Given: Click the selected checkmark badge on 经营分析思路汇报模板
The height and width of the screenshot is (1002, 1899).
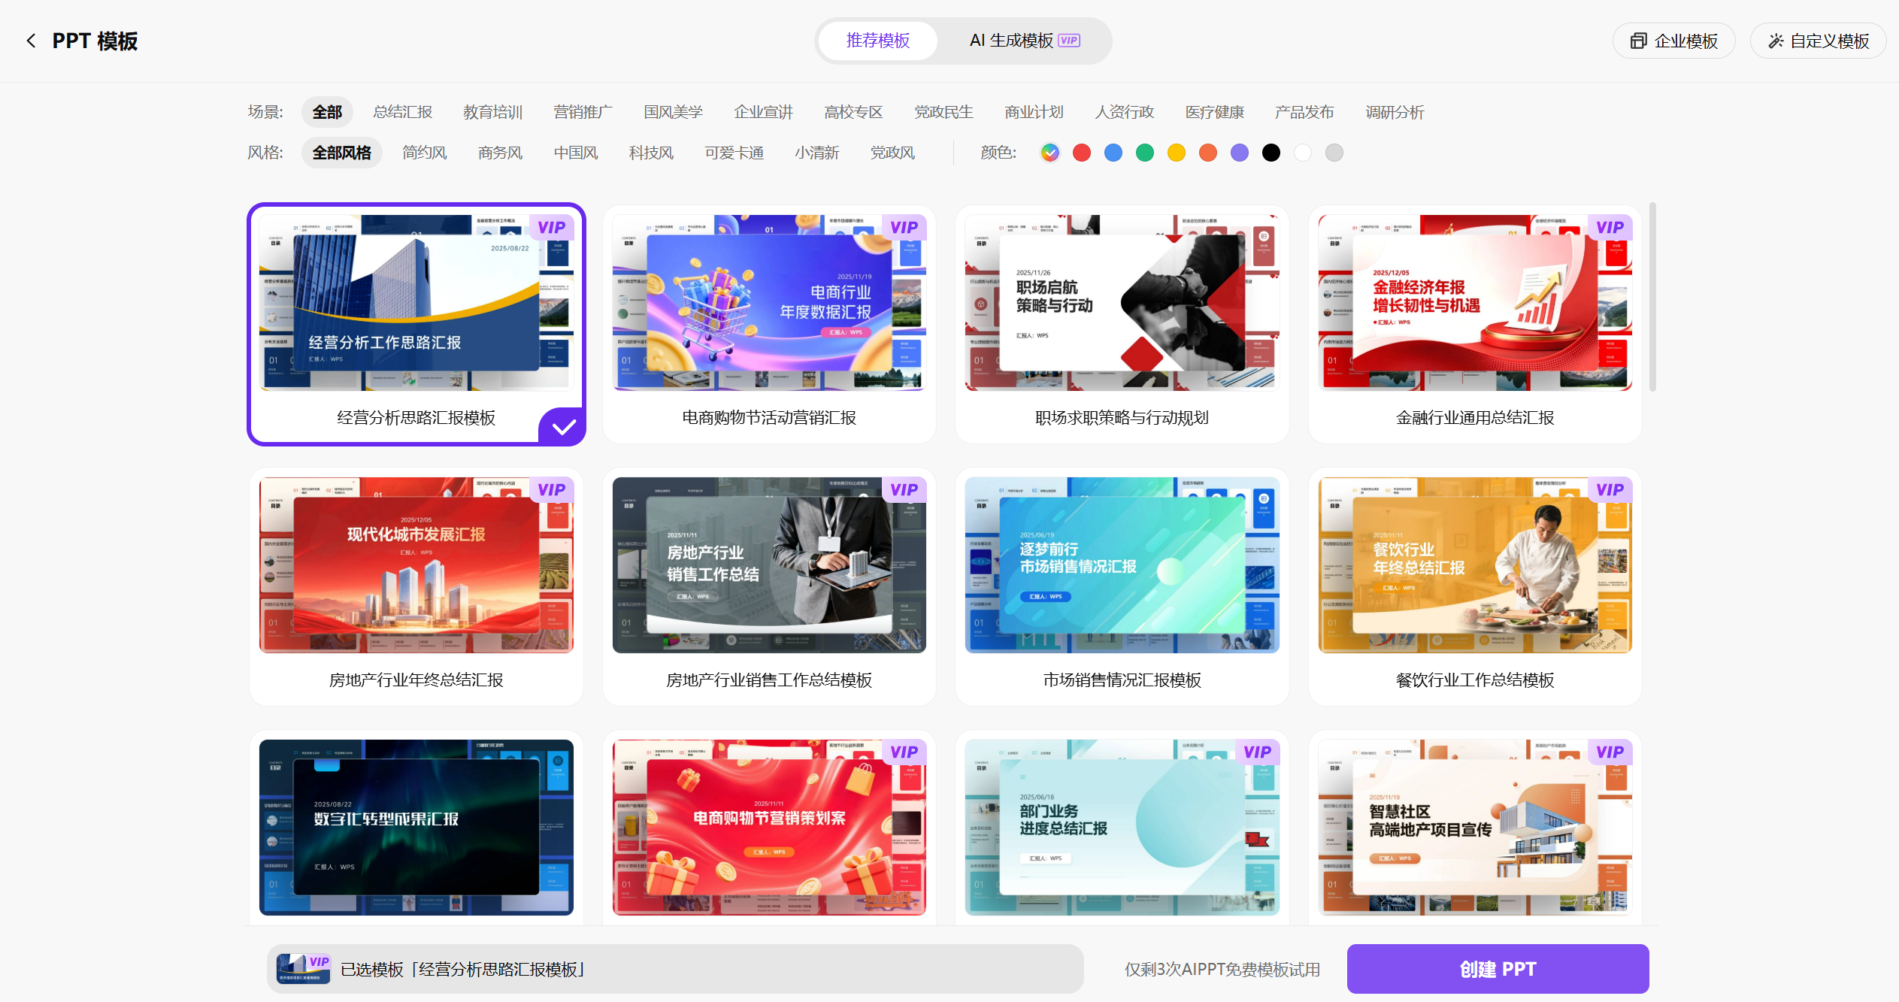Looking at the screenshot, I should coord(563,427).
